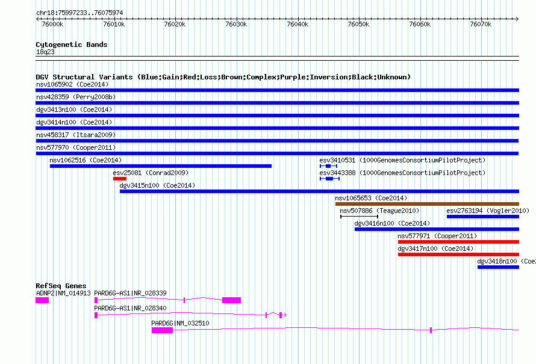Image resolution: width=536 pixels, height=364 pixels.
Task: Click the nsv1062516 (Coe2014) label
Action: pyautogui.click(x=86, y=160)
